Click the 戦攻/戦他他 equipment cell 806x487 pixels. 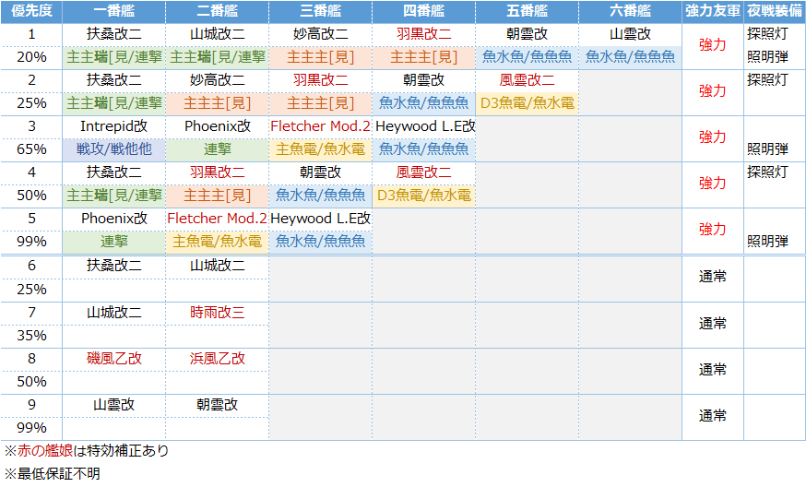point(114,149)
